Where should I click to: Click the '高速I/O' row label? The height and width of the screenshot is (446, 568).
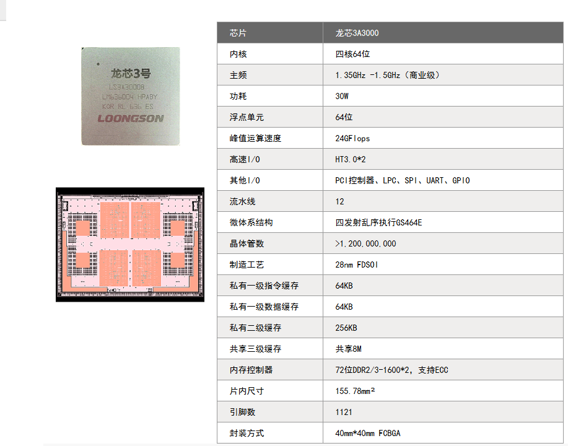245,159
